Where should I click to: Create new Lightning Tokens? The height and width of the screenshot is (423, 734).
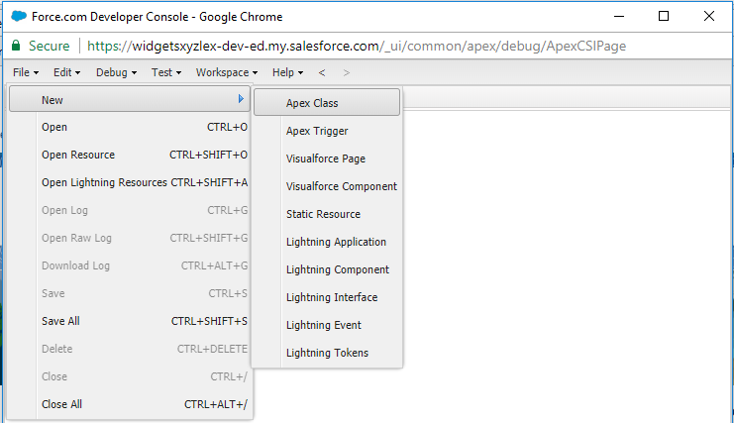pyautogui.click(x=327, y=353)
